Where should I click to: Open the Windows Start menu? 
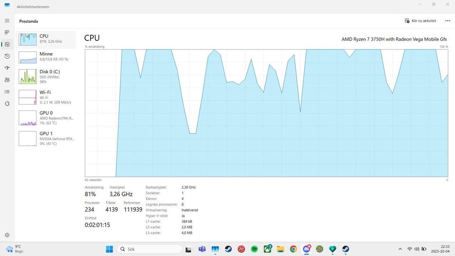coord(109,249)
